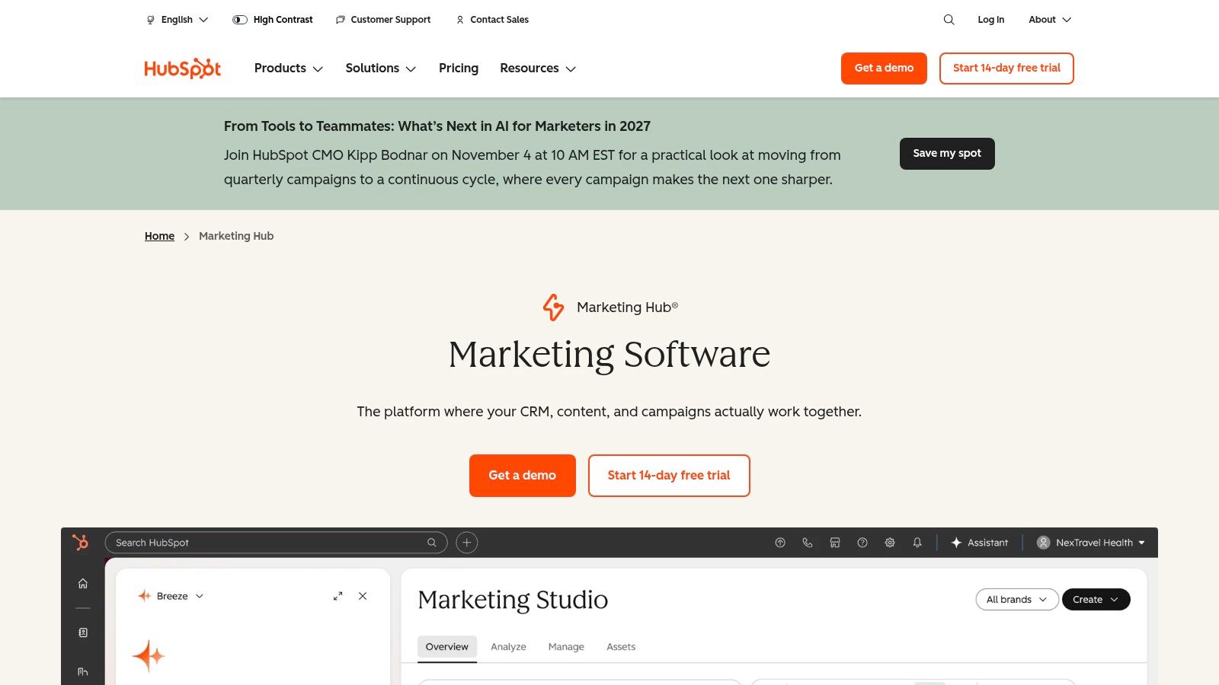Open the marketplace storefront icon
Image resolution: width=1219 pixels, height=685 pixels.
(835, 543)
